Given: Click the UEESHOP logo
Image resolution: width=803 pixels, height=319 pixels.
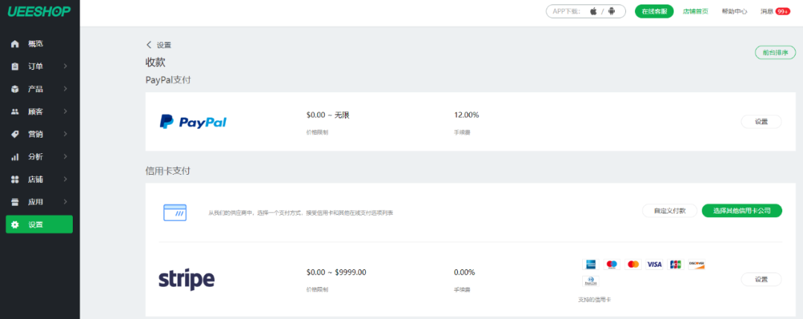Looking at the screenshot, I should [39, 11].
